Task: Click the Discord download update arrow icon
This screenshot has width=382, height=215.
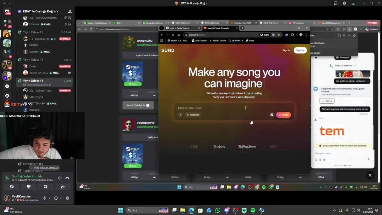Action: tap(353, 3)
